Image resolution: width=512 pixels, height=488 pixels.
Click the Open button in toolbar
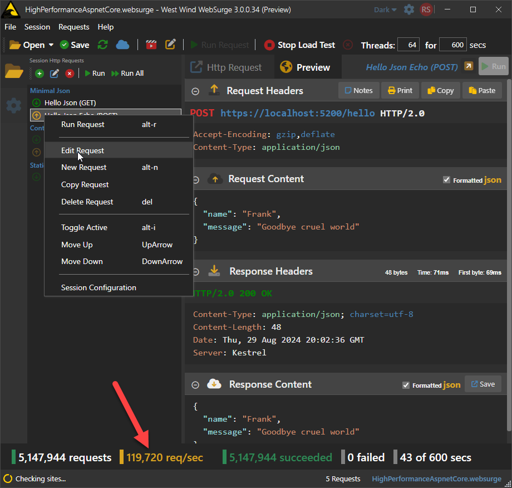pos(27,45)
